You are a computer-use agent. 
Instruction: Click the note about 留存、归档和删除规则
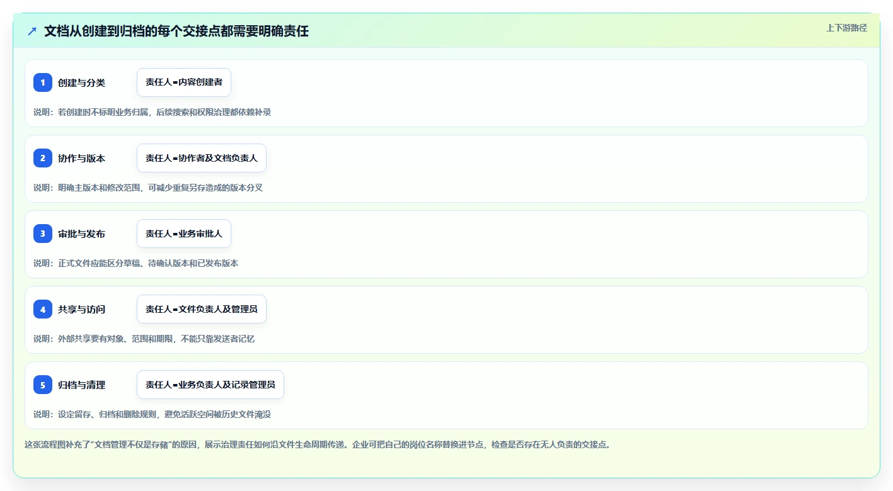[x=152, y=414]
